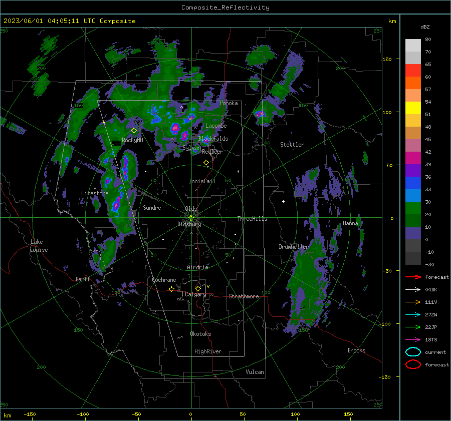Click the Limestone label
This screenshot has height=421, width=451.
coord(95,193)
